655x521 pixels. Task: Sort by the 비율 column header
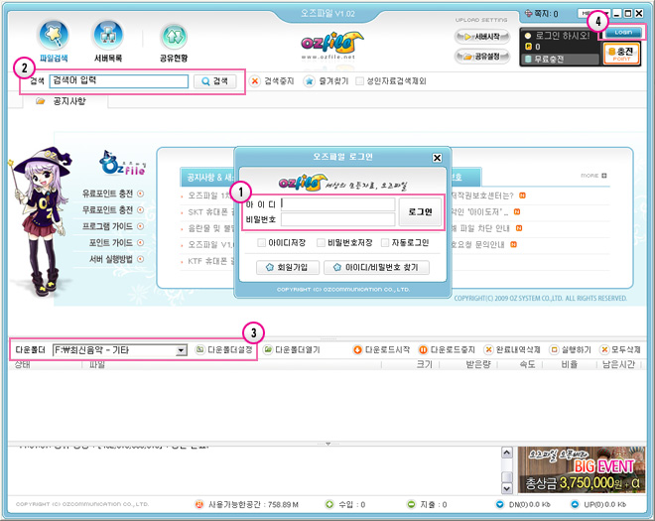570,365
